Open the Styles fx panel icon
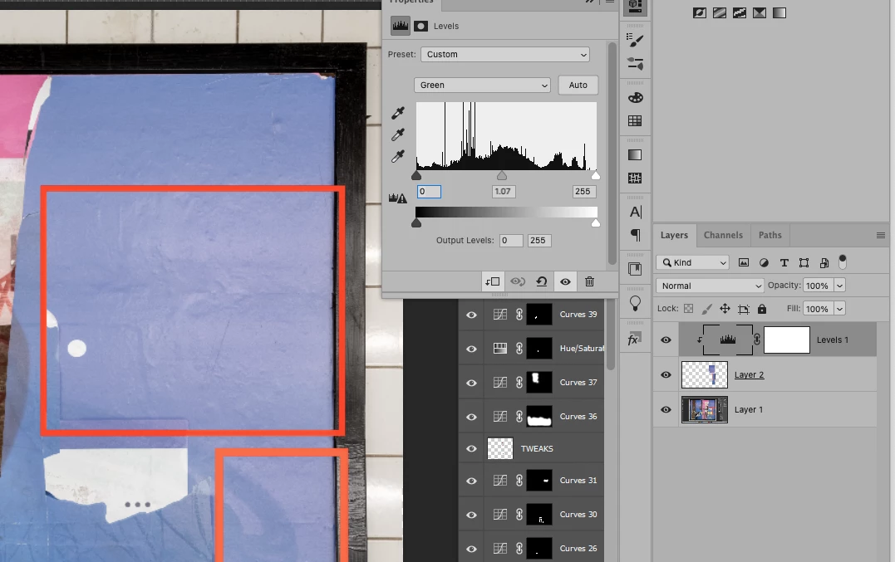The height and width of the screenshot is (562, 895). click(x=633, y=340)
